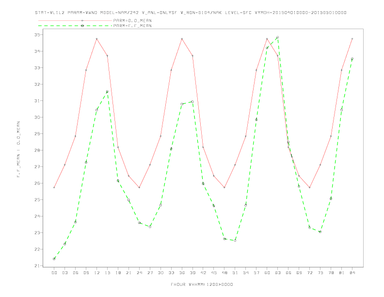
Task: Click the red plus marker at hour 36
Action: click(x=182, y=39)
